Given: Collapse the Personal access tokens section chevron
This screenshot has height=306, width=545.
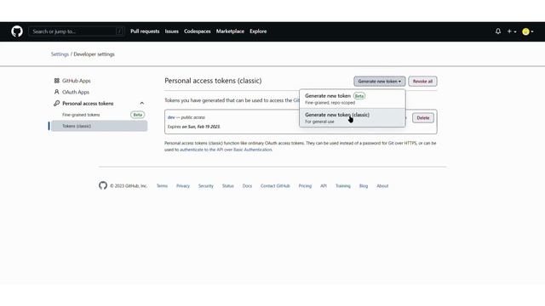Looking at the screenshot, I should [x=142, y=104].
